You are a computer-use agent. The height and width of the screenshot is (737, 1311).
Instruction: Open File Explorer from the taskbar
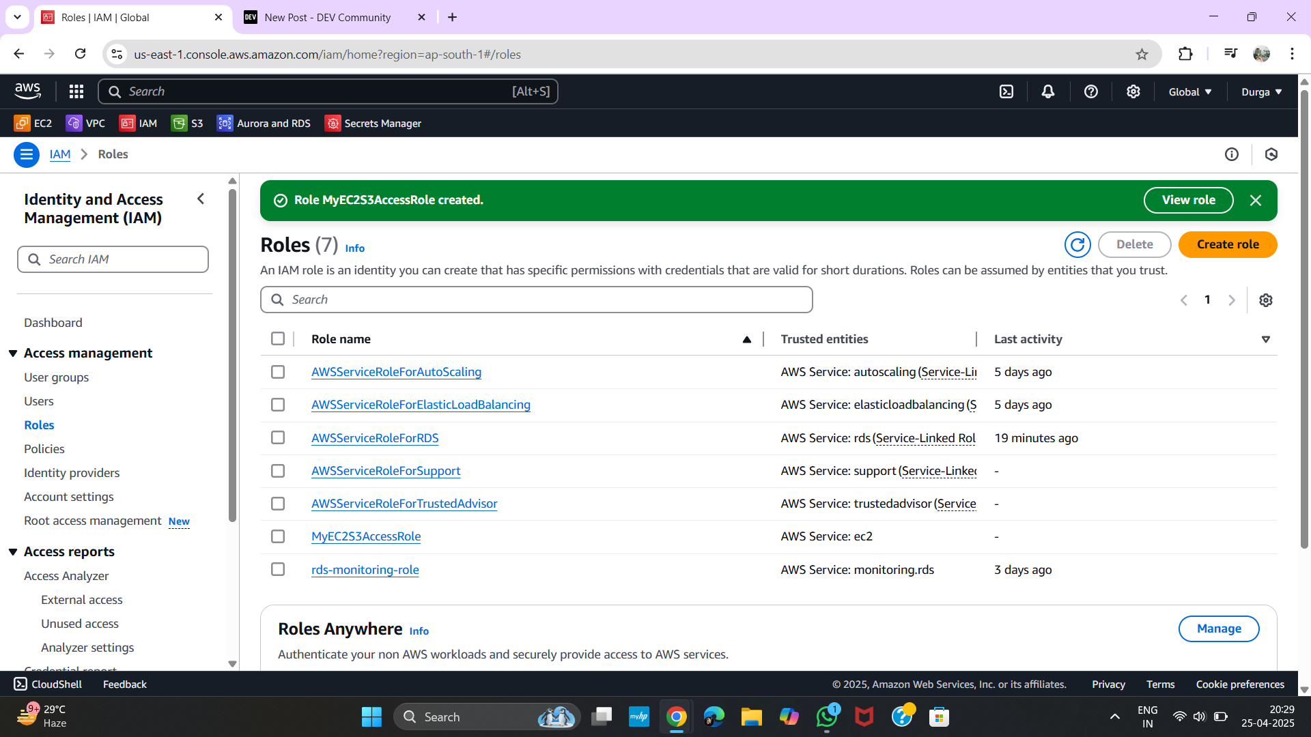[752, 717]
